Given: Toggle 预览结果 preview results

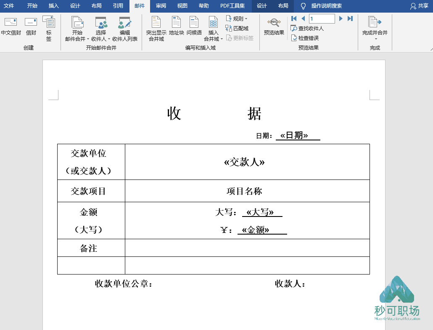Looking at the screenshot, I should [274, 26].
